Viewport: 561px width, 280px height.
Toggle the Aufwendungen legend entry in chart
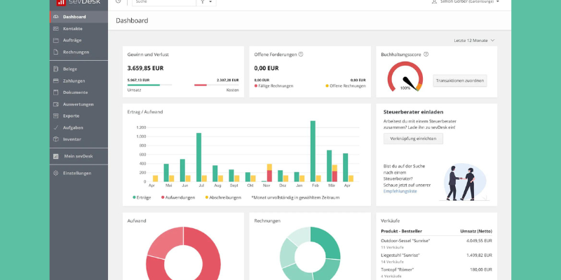tap(178, 197)
